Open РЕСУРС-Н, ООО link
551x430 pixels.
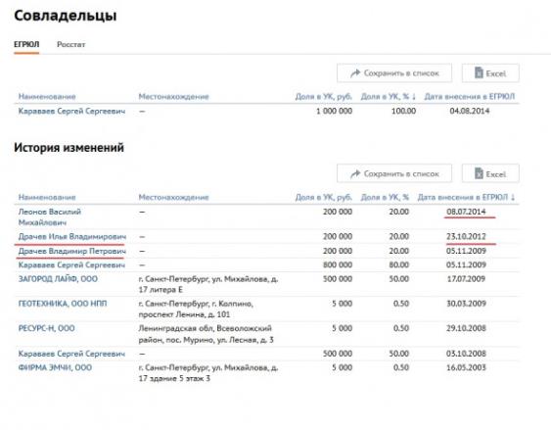pos(46,328)
